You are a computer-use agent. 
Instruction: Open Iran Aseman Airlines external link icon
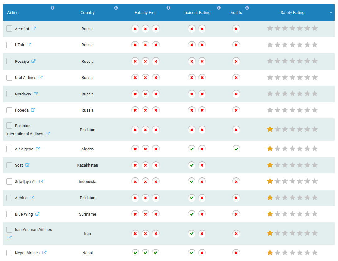[x=10, y=237]
